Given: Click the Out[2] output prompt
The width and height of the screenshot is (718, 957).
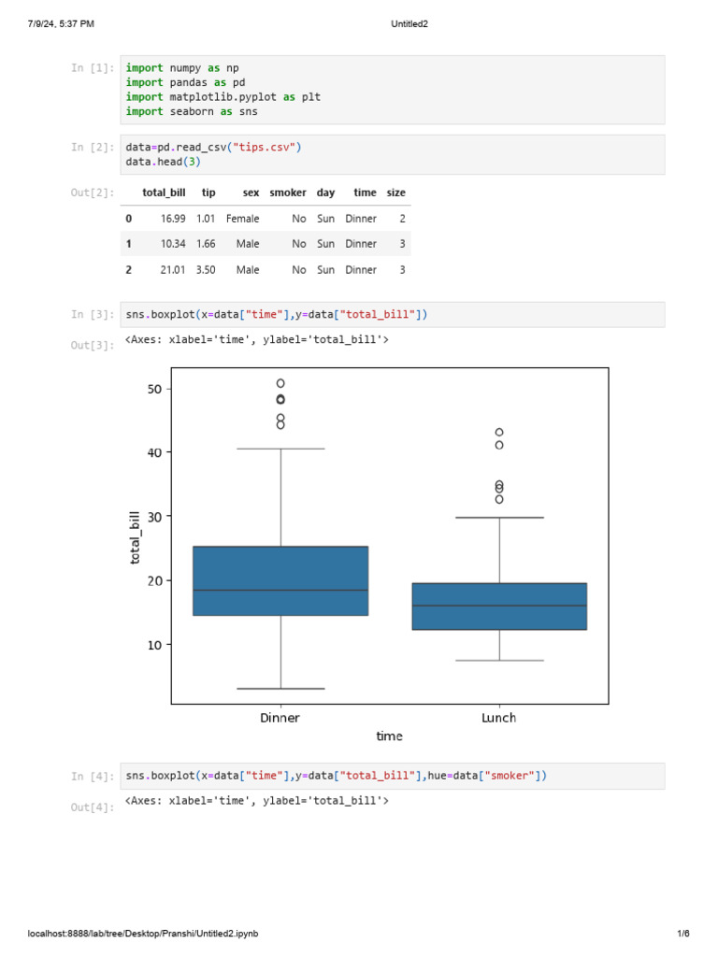Looking at the screenshot, I should (93, 193).
